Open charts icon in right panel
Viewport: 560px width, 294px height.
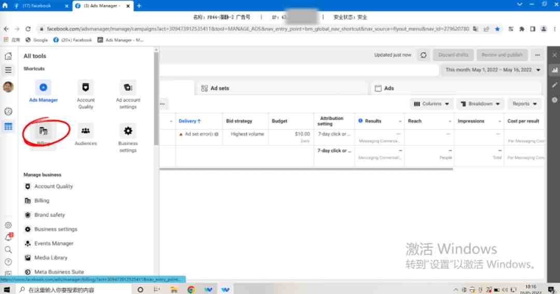point(554,70)
